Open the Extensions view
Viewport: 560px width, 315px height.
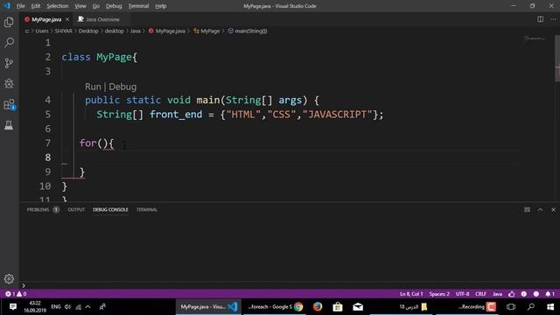point(9,104)
